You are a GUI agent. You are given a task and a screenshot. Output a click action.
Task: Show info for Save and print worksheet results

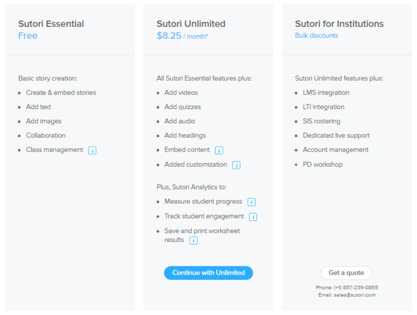coord(193,241)
